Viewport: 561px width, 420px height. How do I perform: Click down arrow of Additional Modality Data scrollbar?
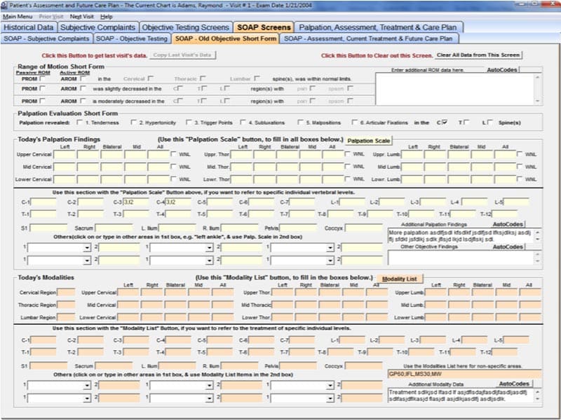538,398
